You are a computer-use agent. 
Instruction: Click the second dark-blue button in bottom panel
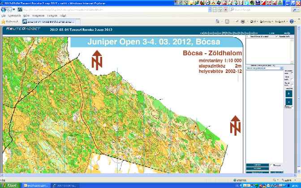tap(258, 168)
